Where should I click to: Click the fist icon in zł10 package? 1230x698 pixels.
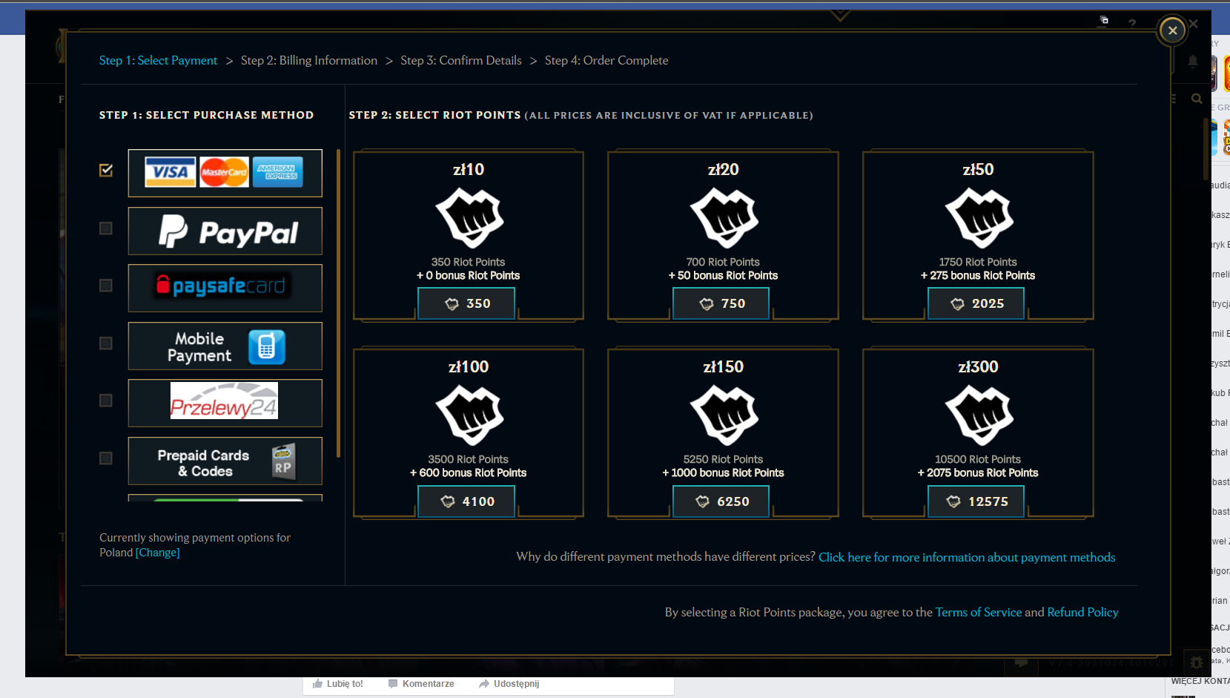(x=469, y=217)
